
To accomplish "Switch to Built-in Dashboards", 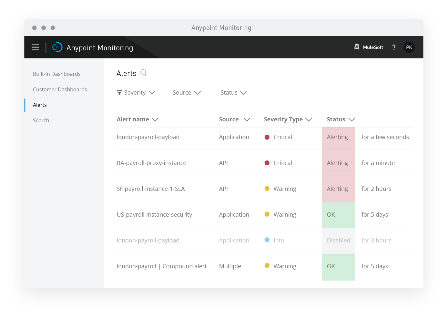I will pos(56,74).
